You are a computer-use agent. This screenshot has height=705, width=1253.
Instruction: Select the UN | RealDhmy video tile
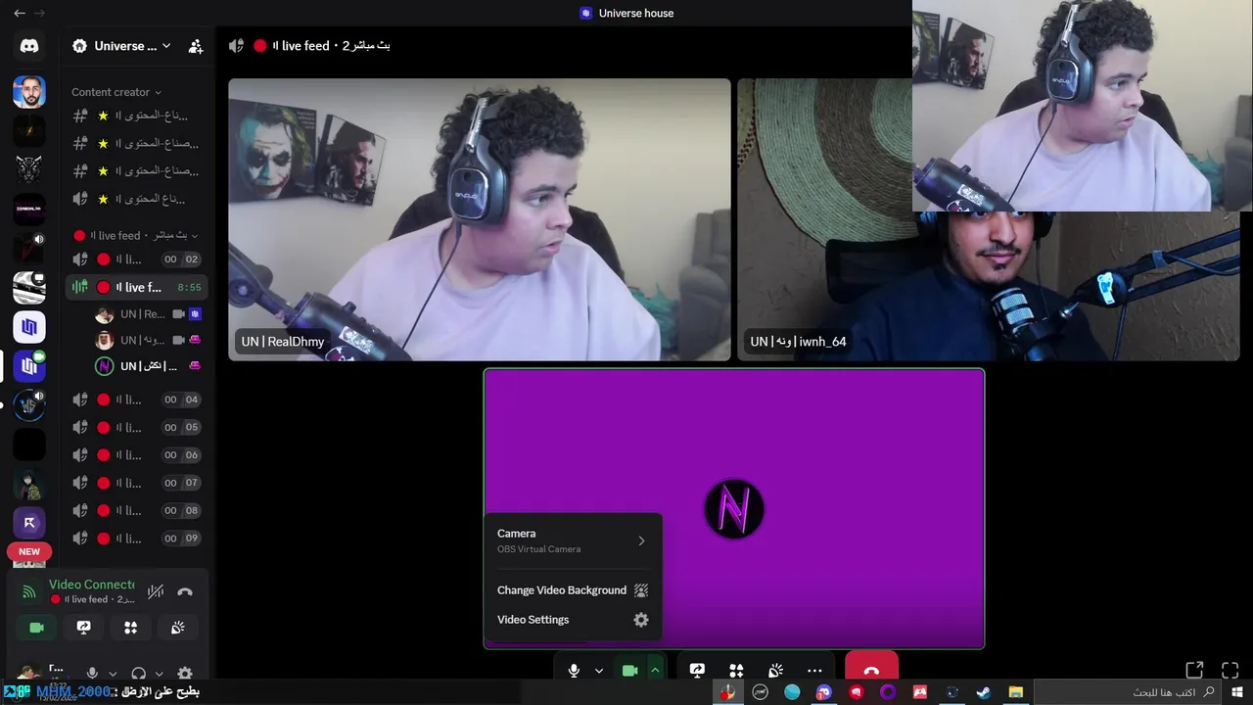pyautogui.click(x=480, y=219)
